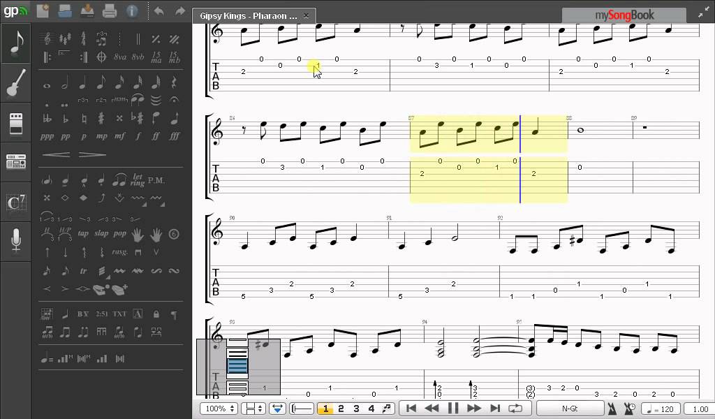Apply the 8vb octave marking
Viewport: 715px width, 419px height.
(x=138, y=57)
